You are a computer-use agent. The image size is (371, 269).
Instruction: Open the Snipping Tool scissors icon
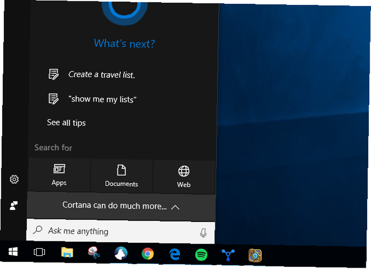tap(94, 253)
